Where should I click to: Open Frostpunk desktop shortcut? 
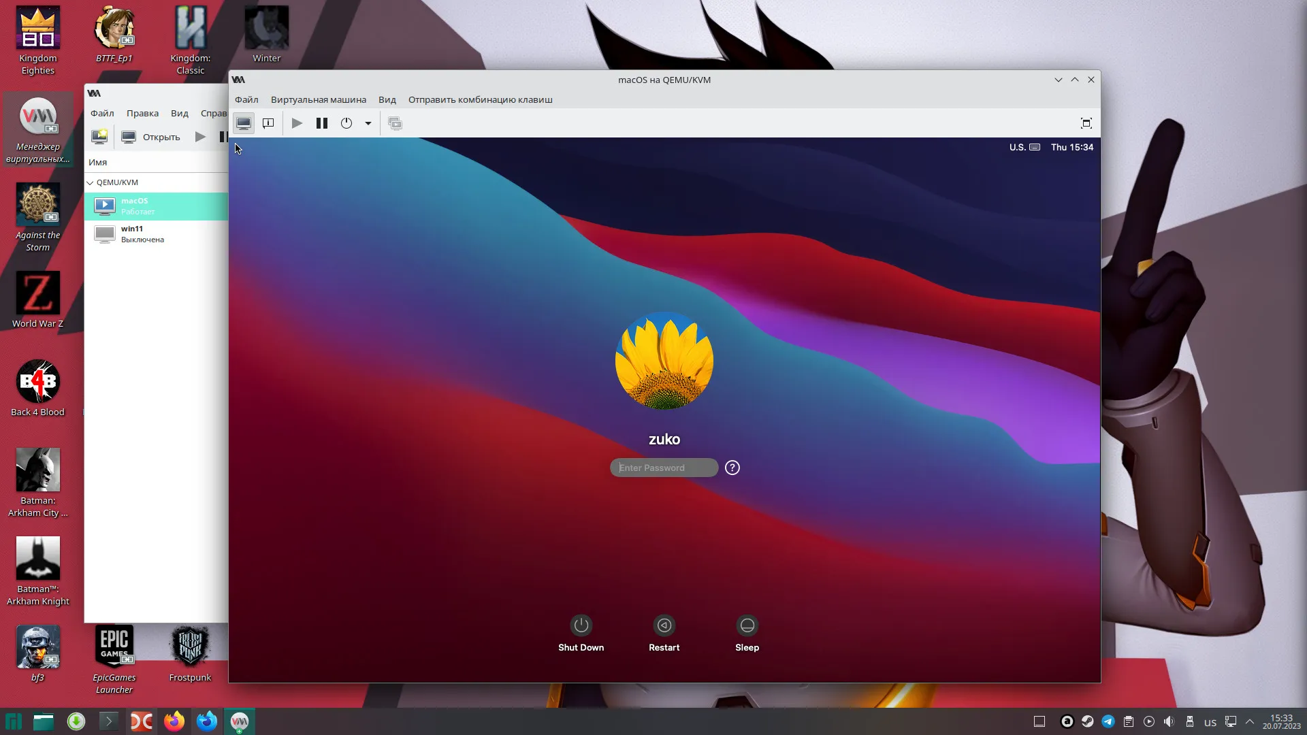tap(191, 654)
